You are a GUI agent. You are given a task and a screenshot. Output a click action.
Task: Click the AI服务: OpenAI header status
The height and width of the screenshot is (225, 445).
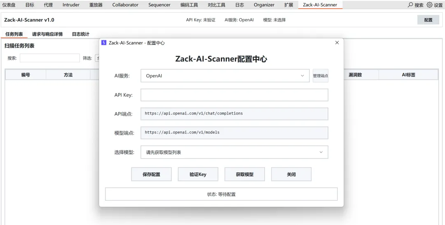click(239, 20)
